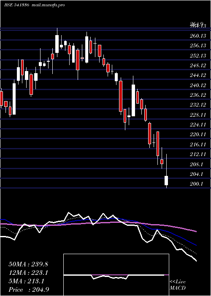Select the 244.12 price level label
The image size is (211, 296).
click(x=198, y=75)
